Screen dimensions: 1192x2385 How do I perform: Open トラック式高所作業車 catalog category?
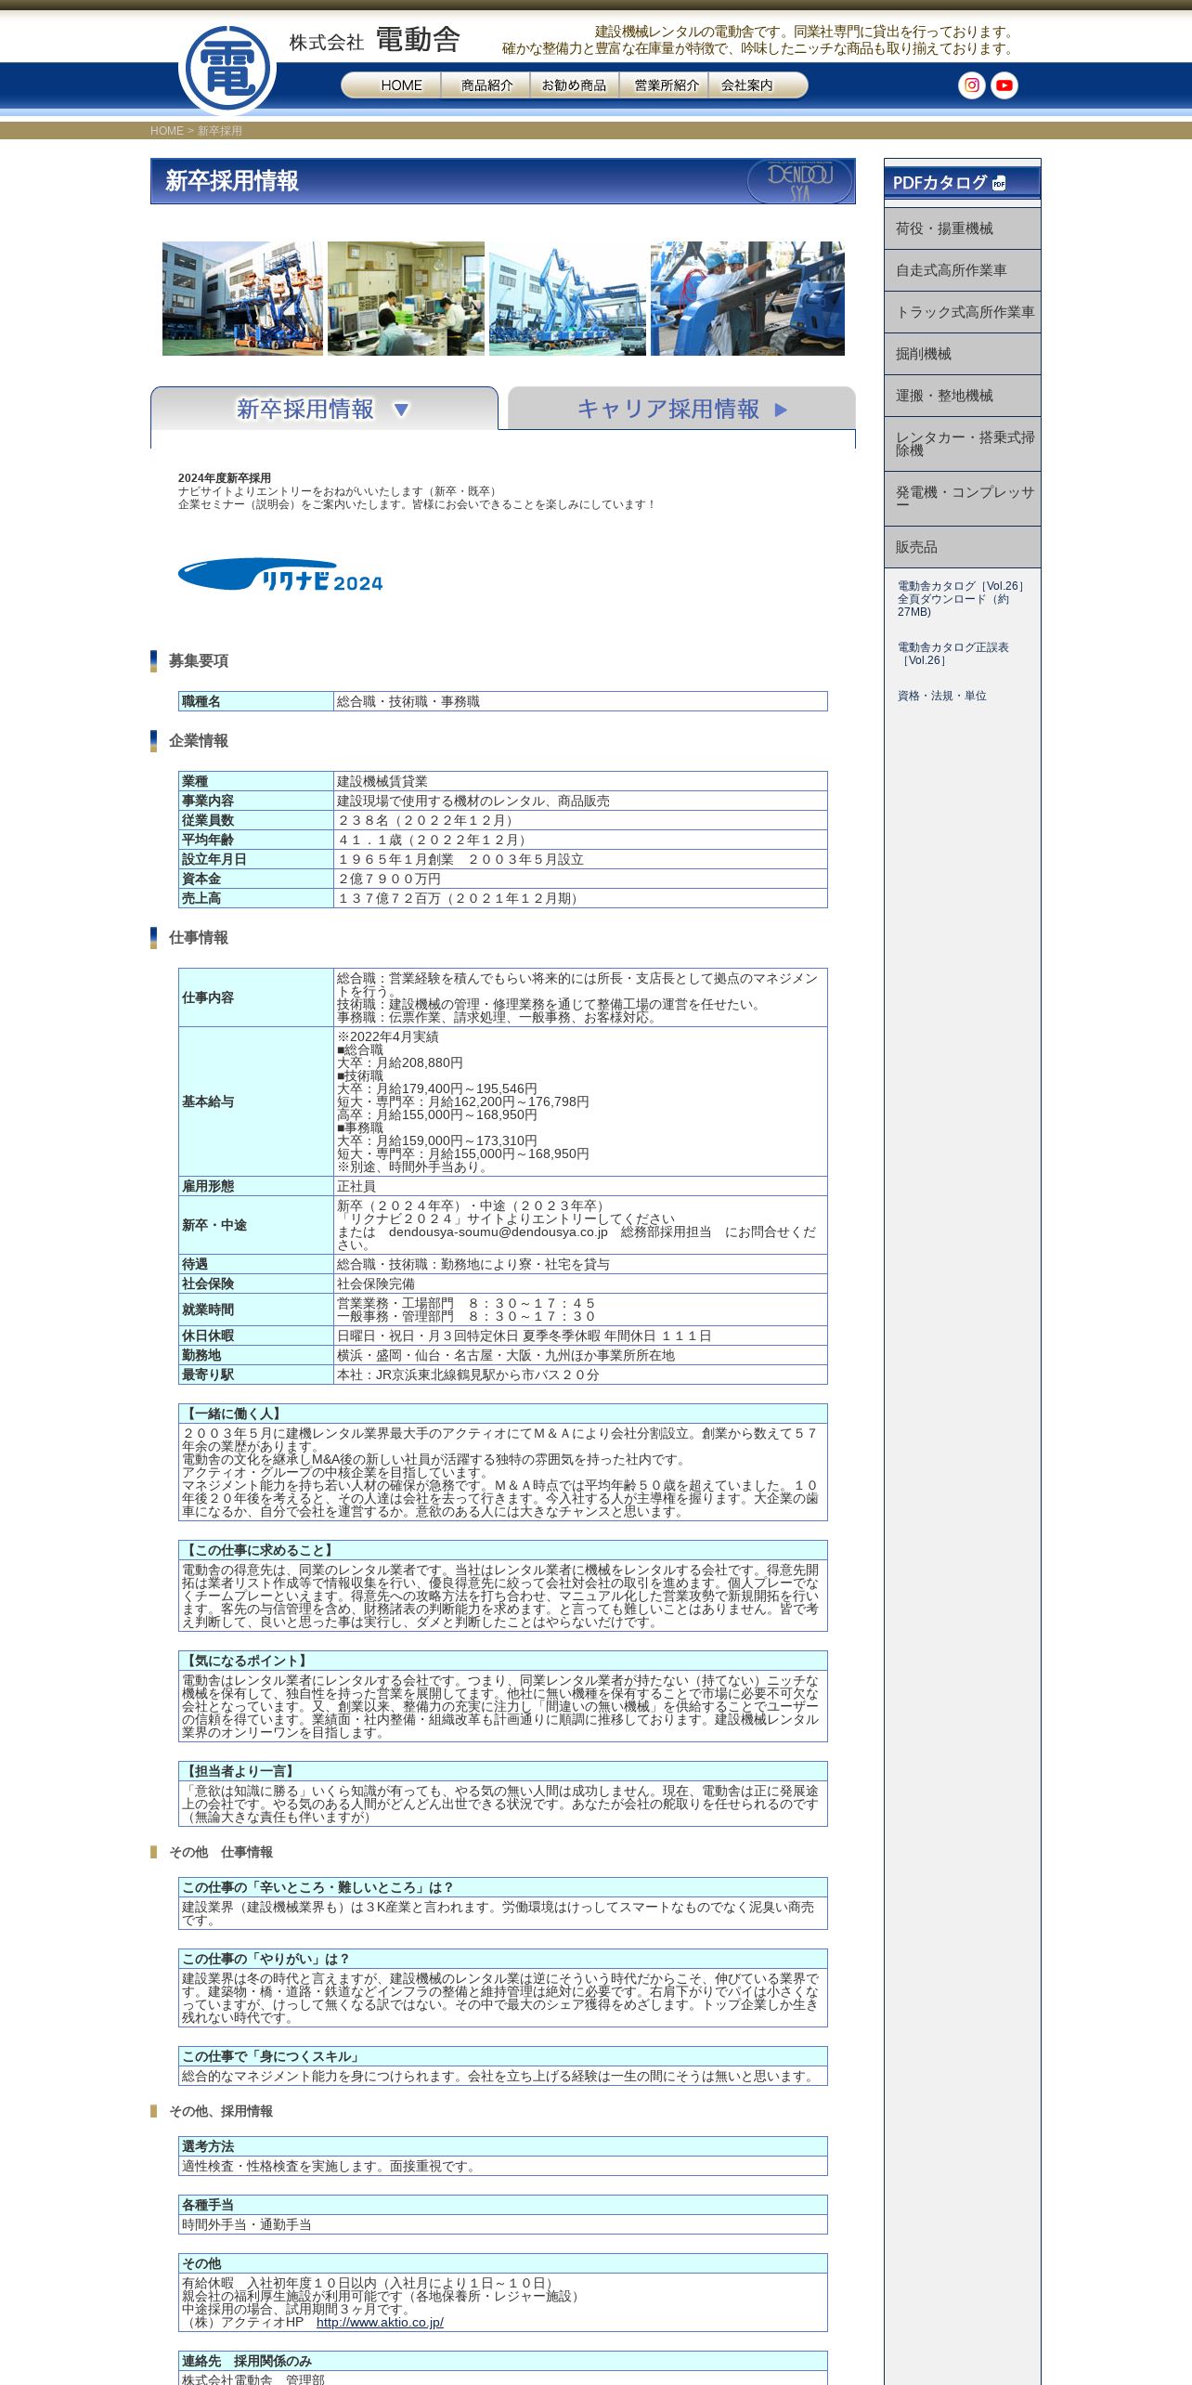pyautogui.click(x=962, y=312)
